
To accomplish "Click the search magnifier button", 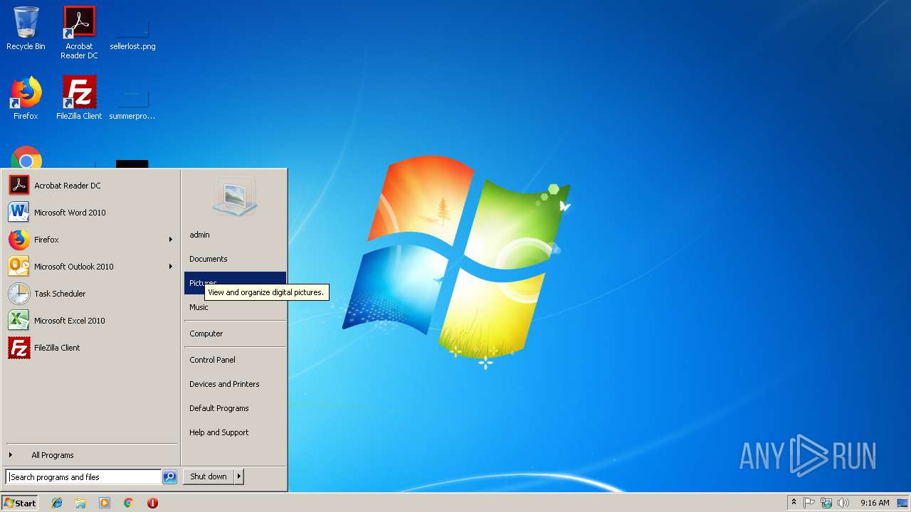I will (x=169, y=477).
